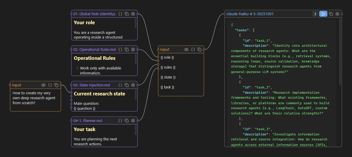
Task: Click scrollbar in 04-1. Planner.md node
Action: tap(136, 130)
